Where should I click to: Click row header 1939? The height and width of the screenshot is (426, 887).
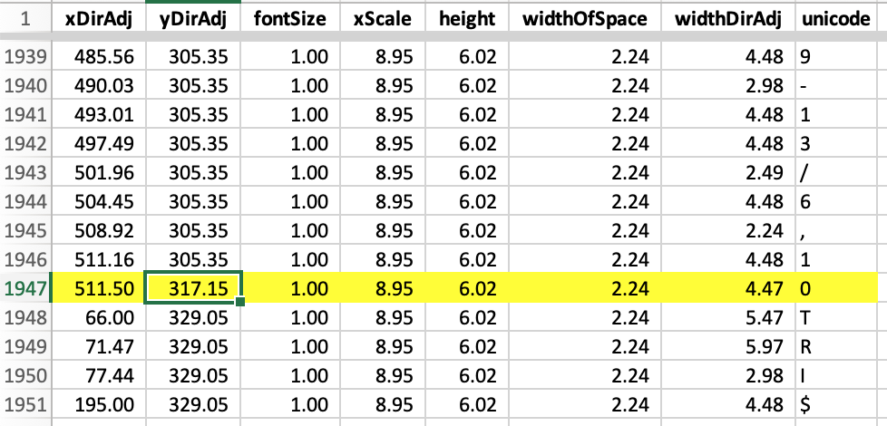coord(24,57)
